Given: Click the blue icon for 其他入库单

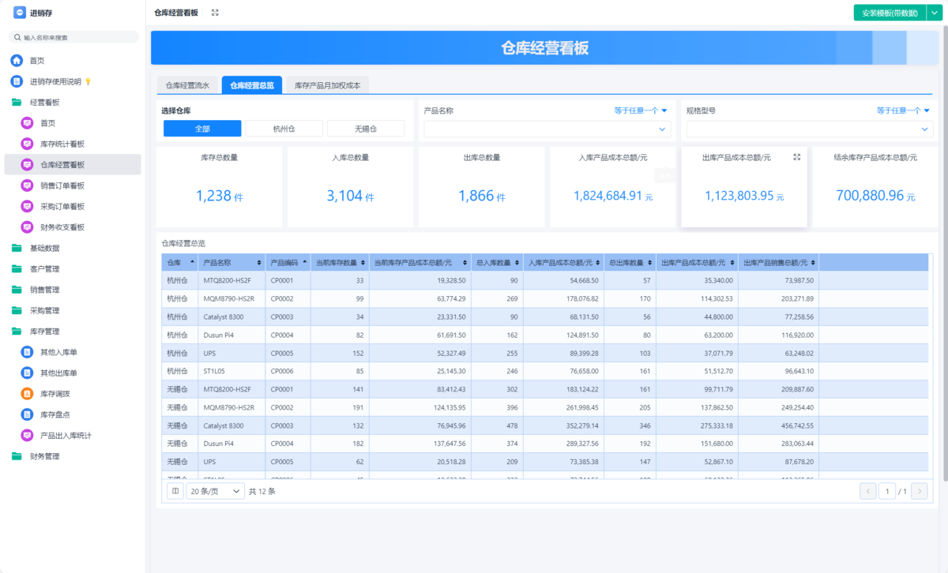Looking at the screenshot, I should click(27, 352).
